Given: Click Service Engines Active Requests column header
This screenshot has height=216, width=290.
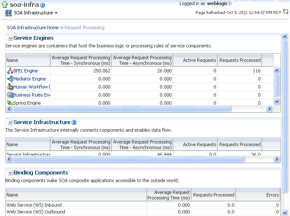Looking at the screenshot, I should click(x=195, y=60).
